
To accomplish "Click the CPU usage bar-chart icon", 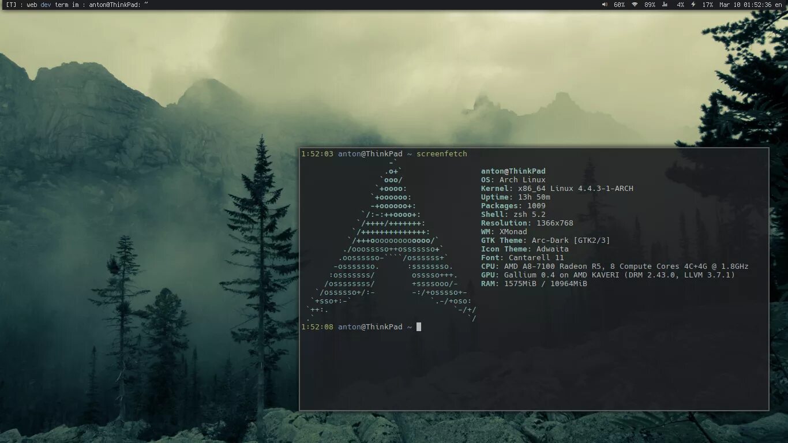I will pos(665,4).
